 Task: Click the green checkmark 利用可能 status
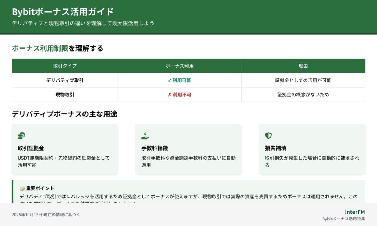click(x=179, y=80)
